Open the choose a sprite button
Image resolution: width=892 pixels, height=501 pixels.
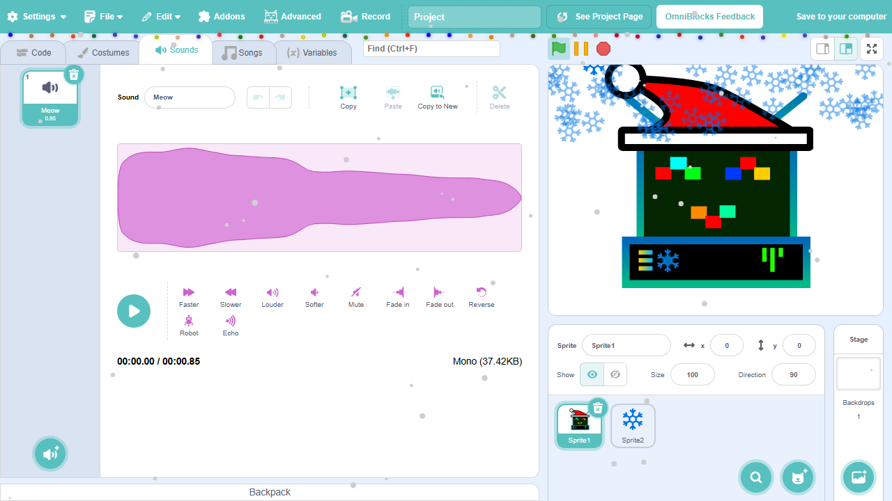(798, 477)
